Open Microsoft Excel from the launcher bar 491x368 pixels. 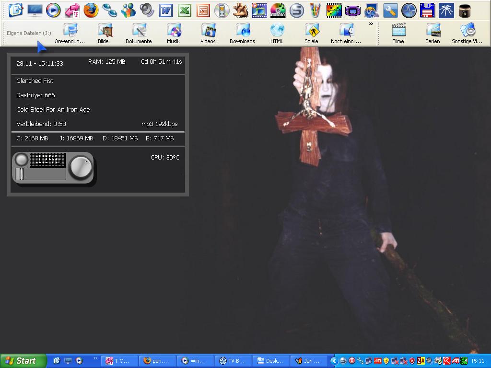[185, 10]
